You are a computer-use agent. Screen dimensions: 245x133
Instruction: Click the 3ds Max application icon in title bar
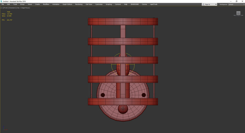tap(1, 1)
